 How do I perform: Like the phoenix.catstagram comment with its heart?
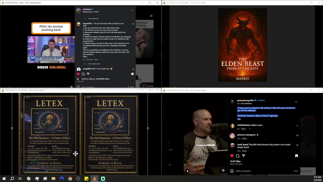297,135
